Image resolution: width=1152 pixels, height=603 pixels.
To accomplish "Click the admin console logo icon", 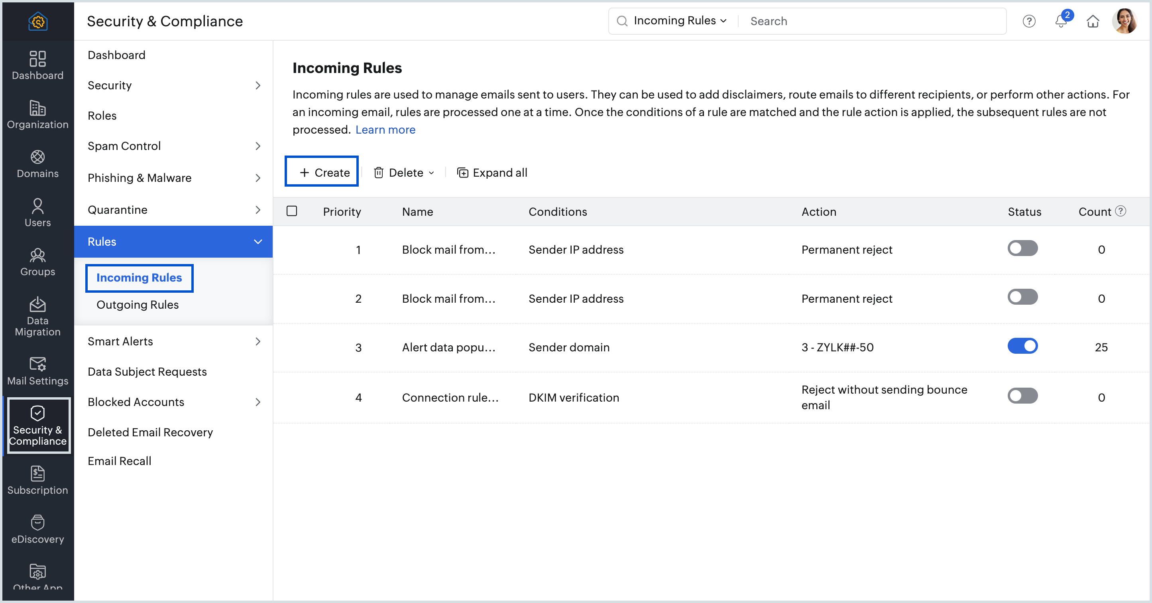I will click(37, 21).
